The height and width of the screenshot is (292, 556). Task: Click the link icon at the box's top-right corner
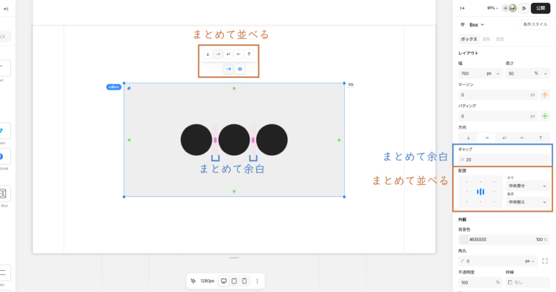tap(351, 84)
